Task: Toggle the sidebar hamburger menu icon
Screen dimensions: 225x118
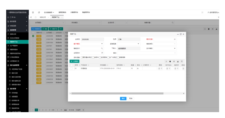Action: (33, 12)
